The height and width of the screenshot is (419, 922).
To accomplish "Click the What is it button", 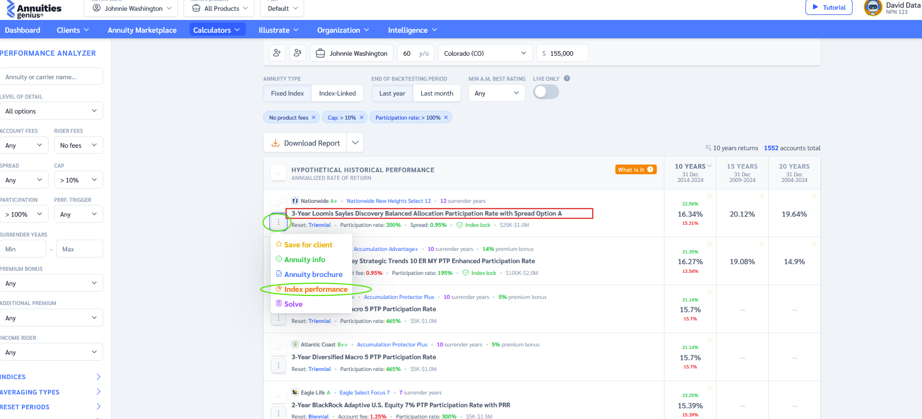I will click(636, 170).
